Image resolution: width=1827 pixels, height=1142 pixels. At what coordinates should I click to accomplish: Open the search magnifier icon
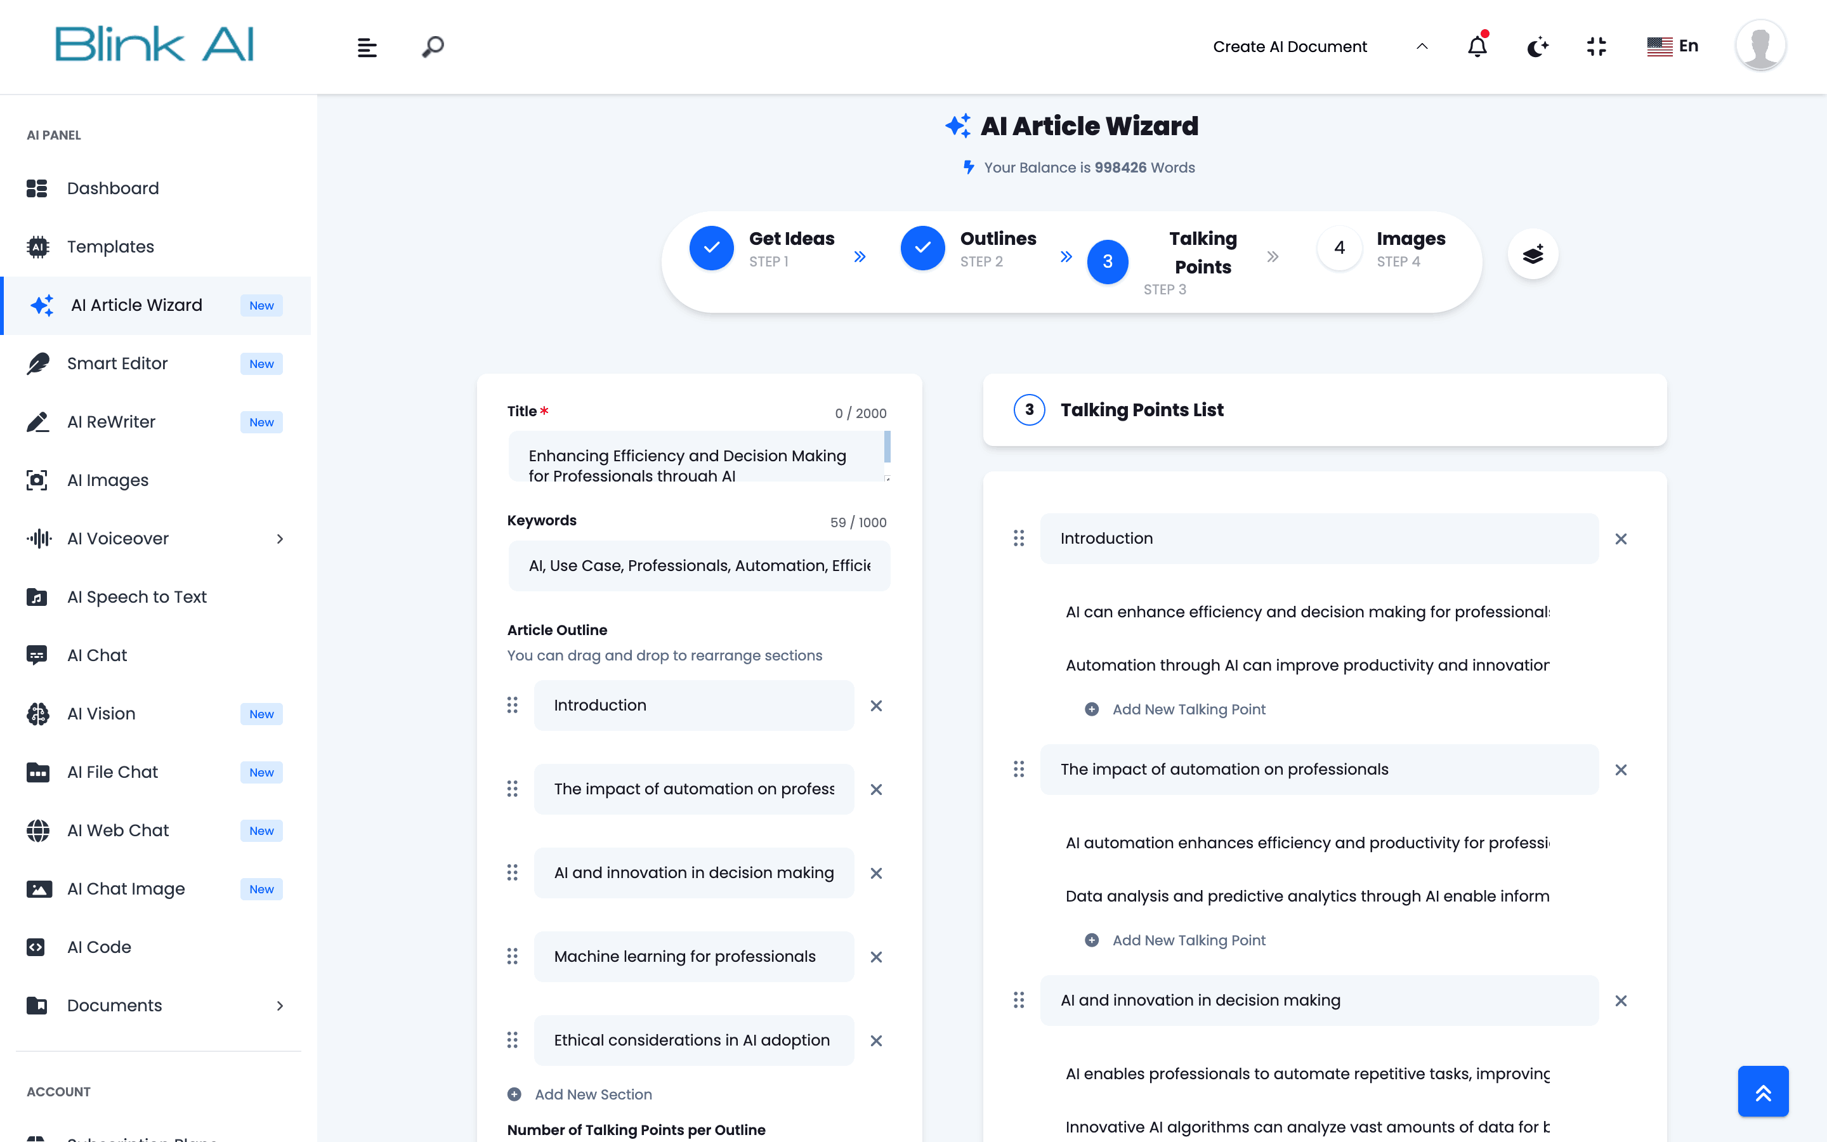pos(433,47)
